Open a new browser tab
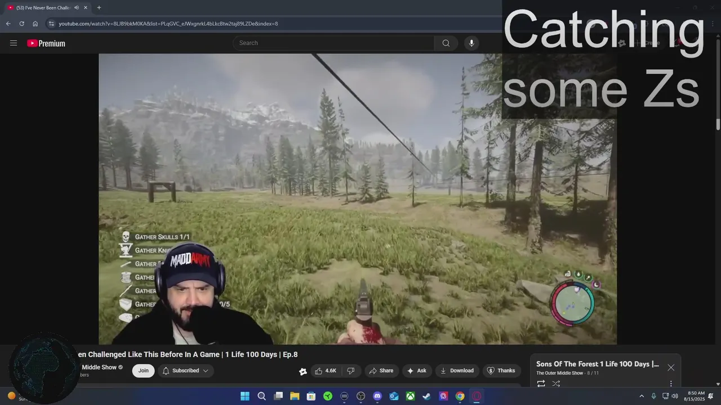Viewport: 721px width, 405px height. click(99, 8)
